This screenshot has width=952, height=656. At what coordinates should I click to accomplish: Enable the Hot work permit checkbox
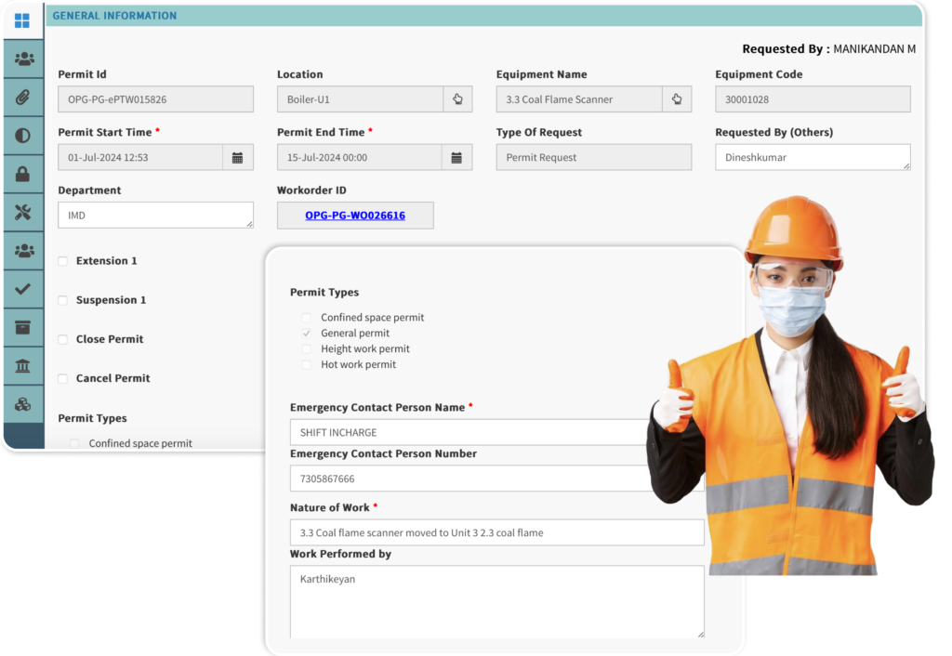point(307,364)
